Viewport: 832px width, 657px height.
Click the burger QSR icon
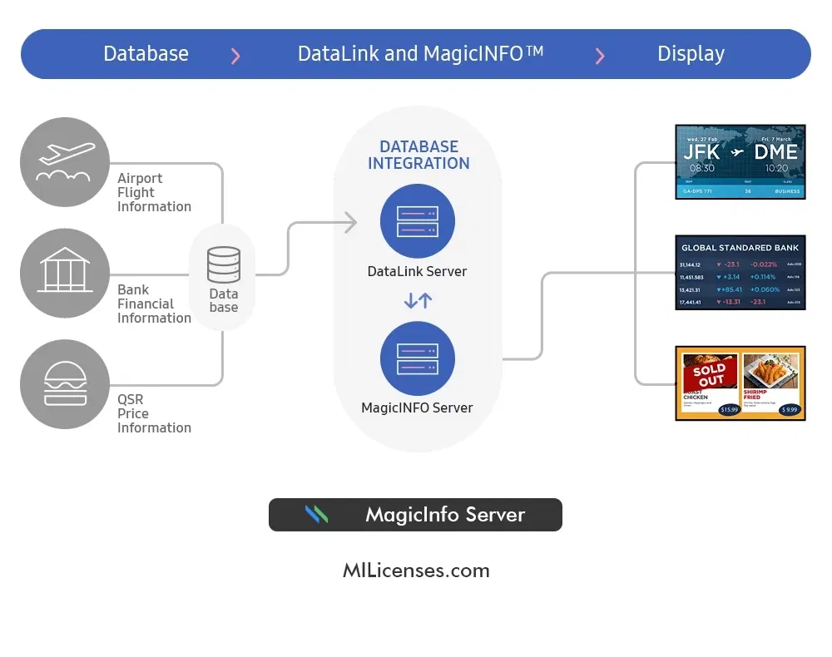coord(65,384)
